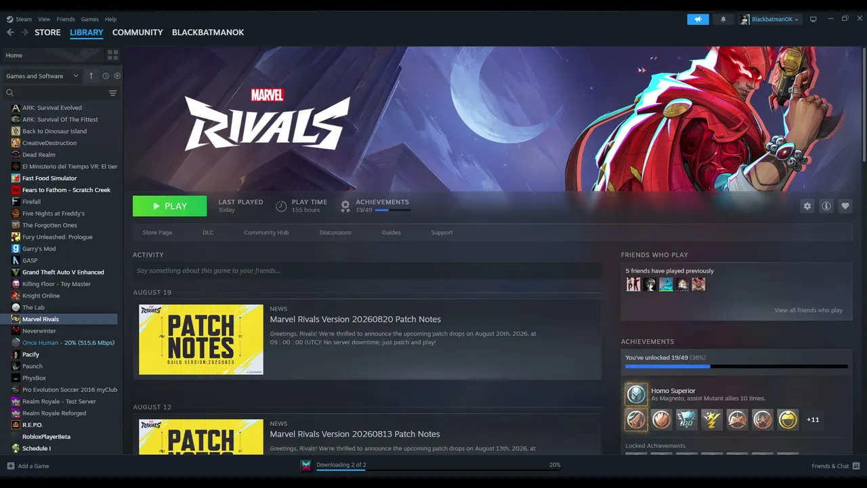Click the yellow lightning stars achievement icon

pos(712,420)
